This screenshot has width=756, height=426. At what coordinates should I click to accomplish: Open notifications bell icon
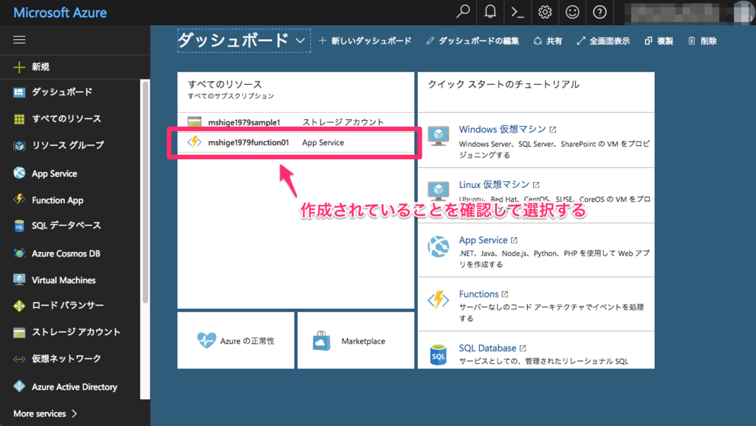coord(490,12)
